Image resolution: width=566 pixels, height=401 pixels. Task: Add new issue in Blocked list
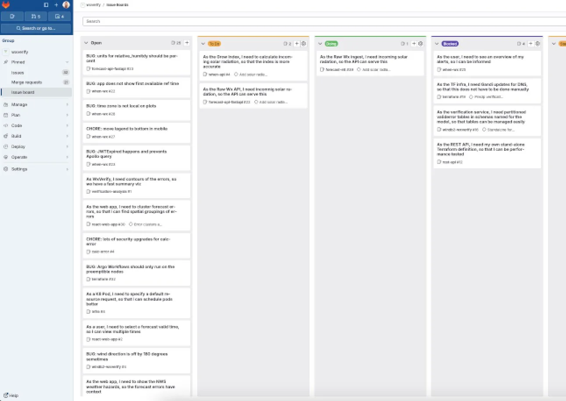click(x=530, y=43)
